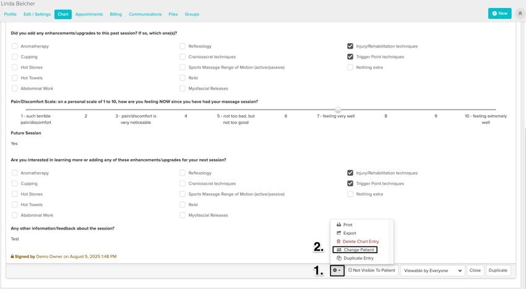
Task: Switch to the Chart tab
Action: coord(63,14)
